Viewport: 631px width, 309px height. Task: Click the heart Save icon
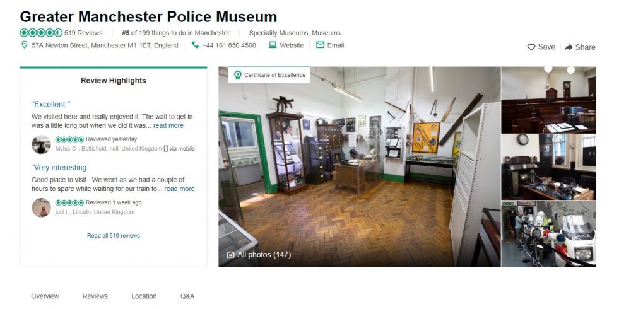click(531, 47)
